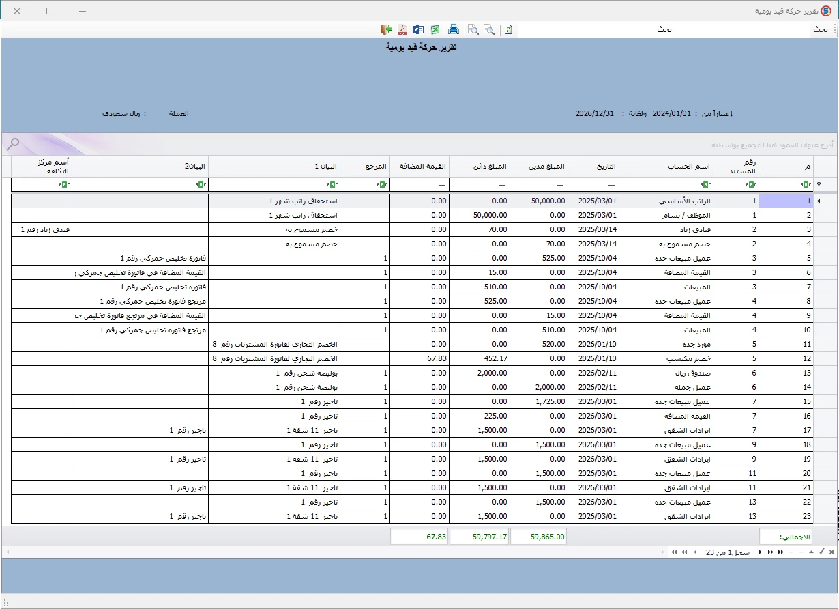The image size is (839, 609).
Task: Export report to PDF
Action: (x=402, y=29)
